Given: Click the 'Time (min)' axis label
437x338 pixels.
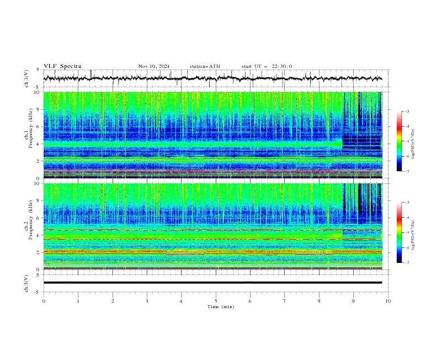Looking at the screenshot, I should coord(221,307).
